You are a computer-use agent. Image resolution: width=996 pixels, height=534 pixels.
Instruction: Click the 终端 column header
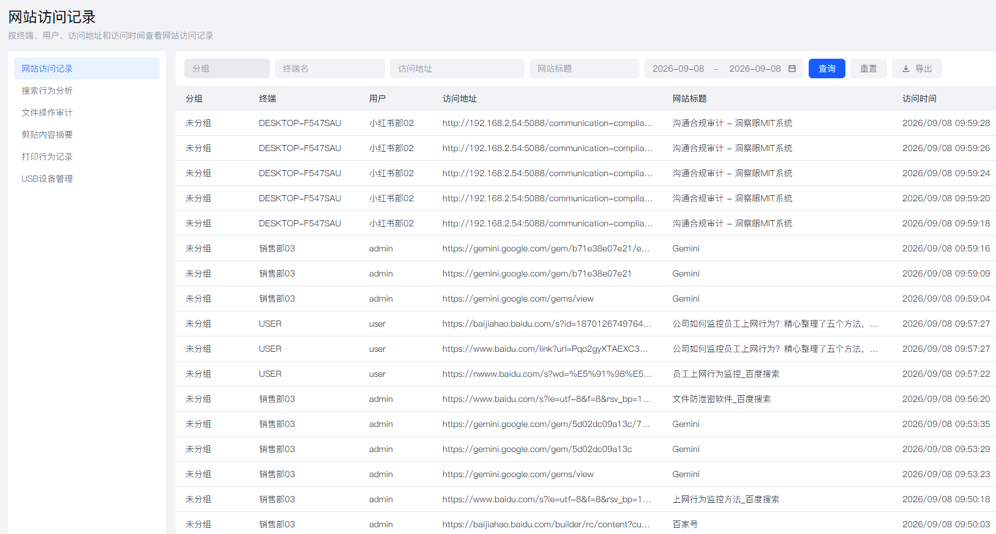(268, 98)
